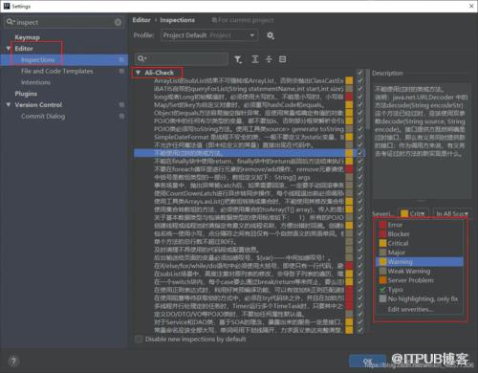Click project icon beside Version Control

pyautogui.click(x=121, y=104)
